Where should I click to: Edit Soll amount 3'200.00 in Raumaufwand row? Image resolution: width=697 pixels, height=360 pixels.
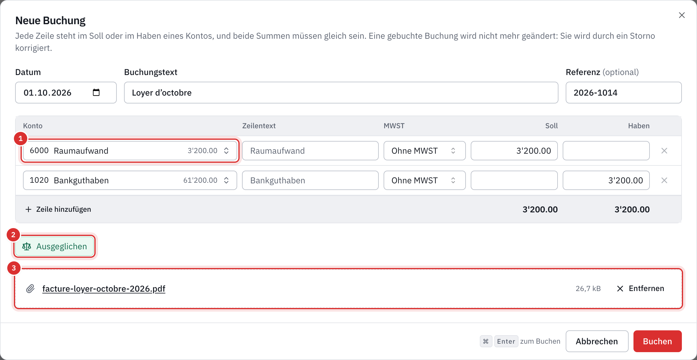(514, 151)
